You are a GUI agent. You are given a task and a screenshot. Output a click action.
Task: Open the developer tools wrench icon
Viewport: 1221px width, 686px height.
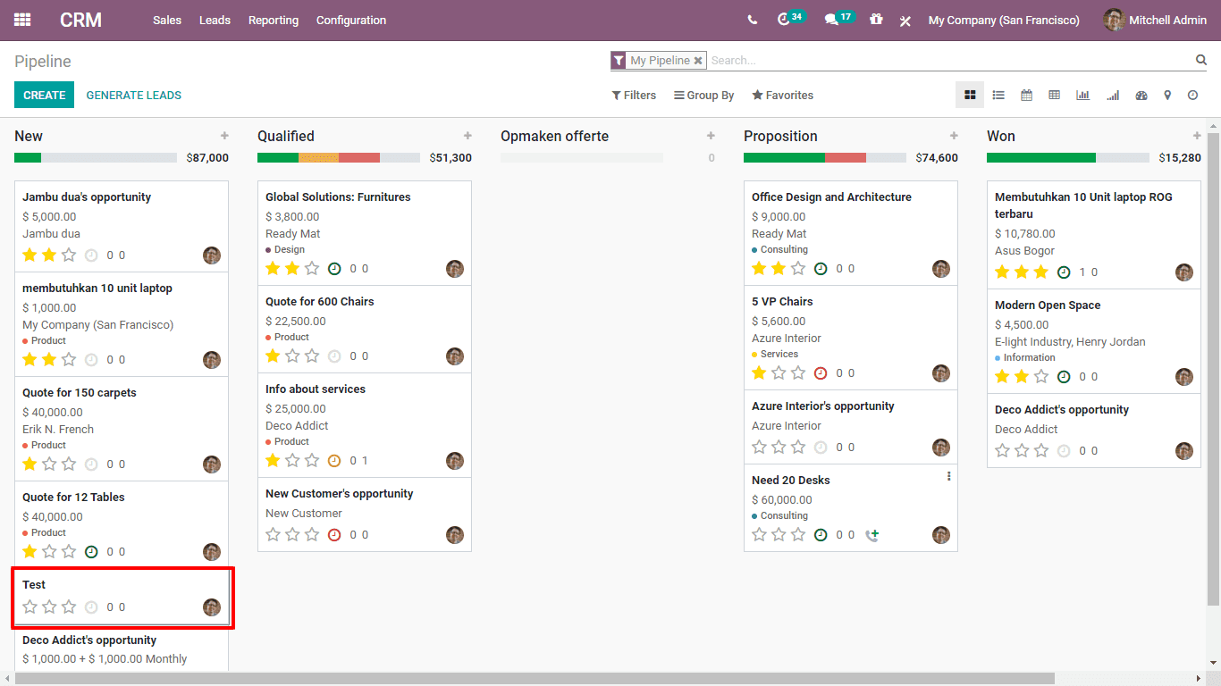pyautogui.click(x=905, y=21)
